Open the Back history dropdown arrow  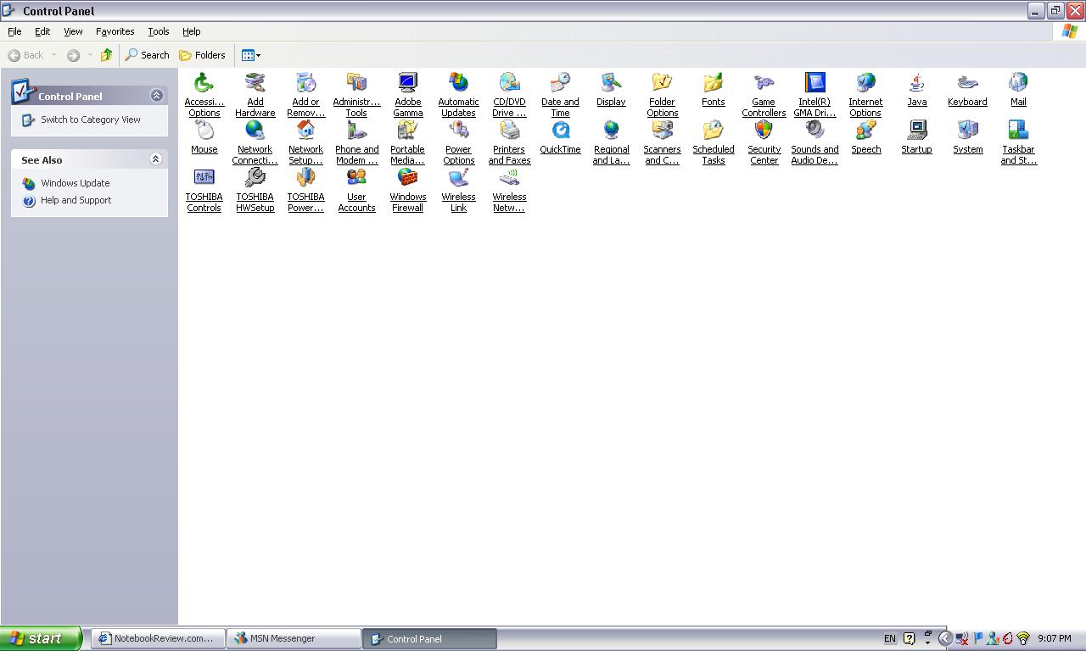53,55
